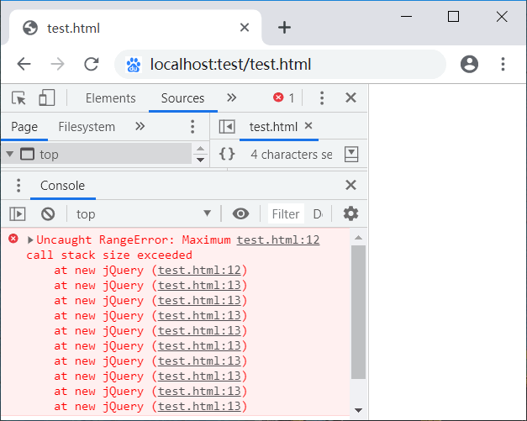Toggle the device toolbar icon
The width and height of the screenshot is (527, 421).
(x=47, y=97)
